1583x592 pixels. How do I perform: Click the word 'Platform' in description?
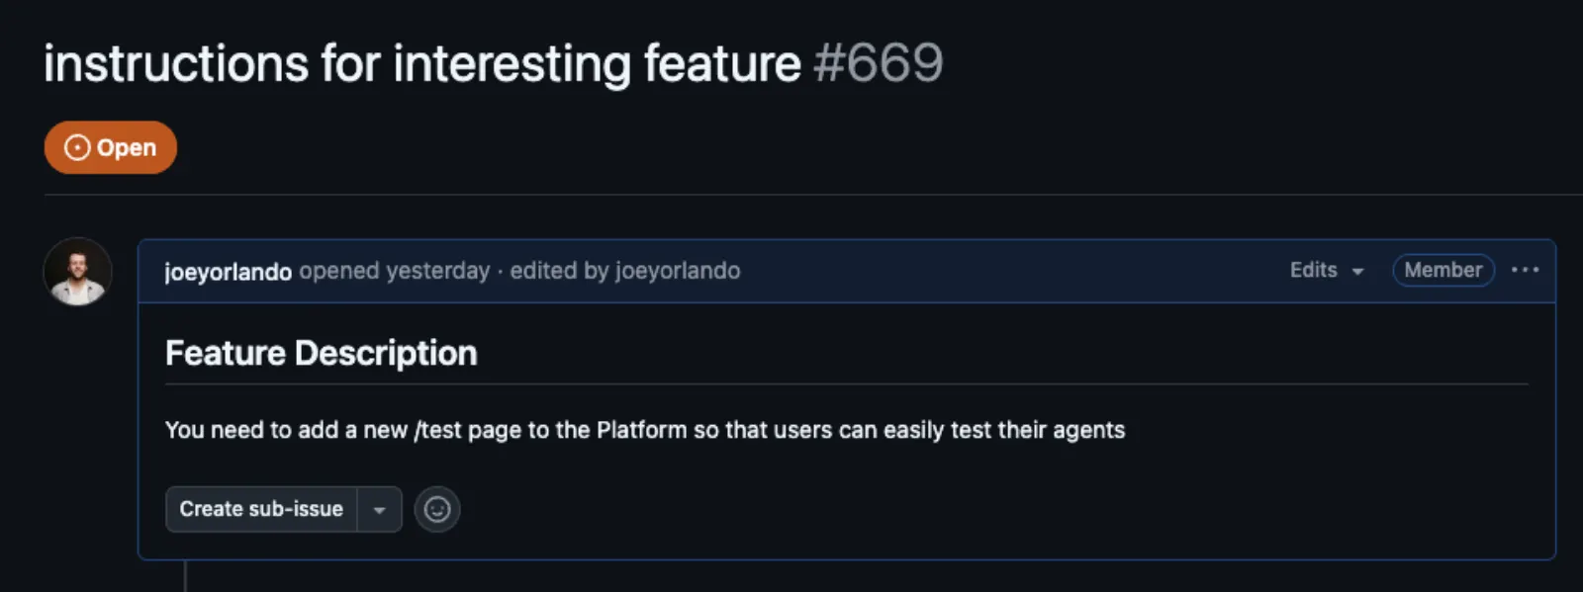(641, 430)
